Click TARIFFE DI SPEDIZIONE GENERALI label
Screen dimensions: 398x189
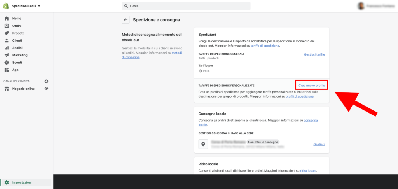221,54
